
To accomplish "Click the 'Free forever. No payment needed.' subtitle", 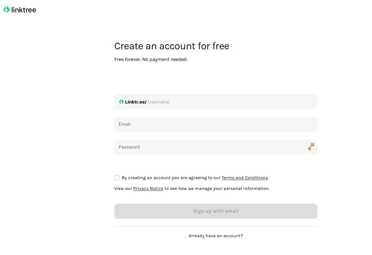I will click(x=151, y=59).
